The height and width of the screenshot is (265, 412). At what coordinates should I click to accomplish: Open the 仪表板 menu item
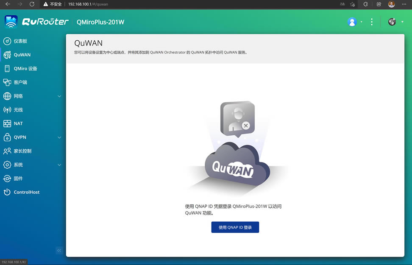point(20,41)
